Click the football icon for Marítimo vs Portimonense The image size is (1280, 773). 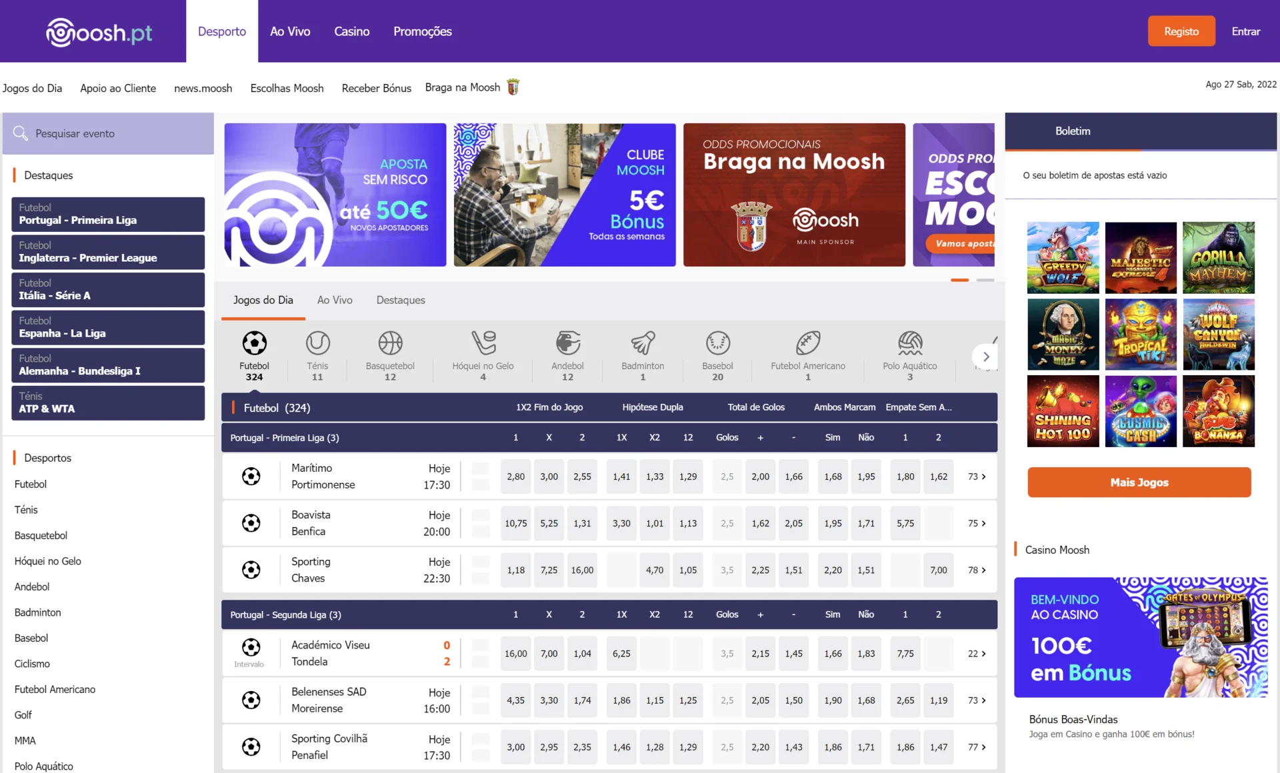(x=251, y=476)
